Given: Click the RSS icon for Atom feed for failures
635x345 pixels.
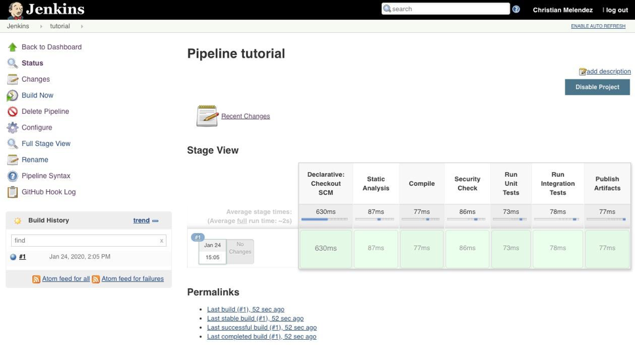Looking at the screenshot, I should pyautogui.click(x=96, y=279).
